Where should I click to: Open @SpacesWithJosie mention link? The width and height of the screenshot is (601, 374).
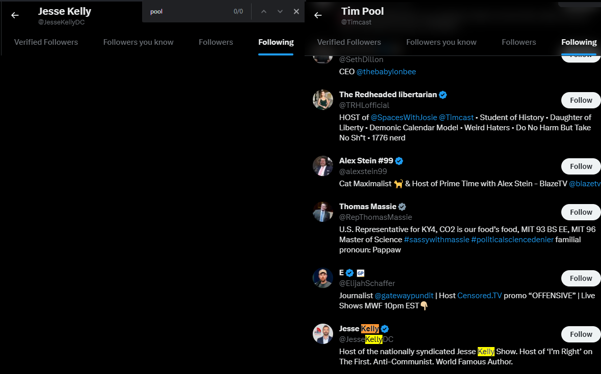(x=403, y=118)
